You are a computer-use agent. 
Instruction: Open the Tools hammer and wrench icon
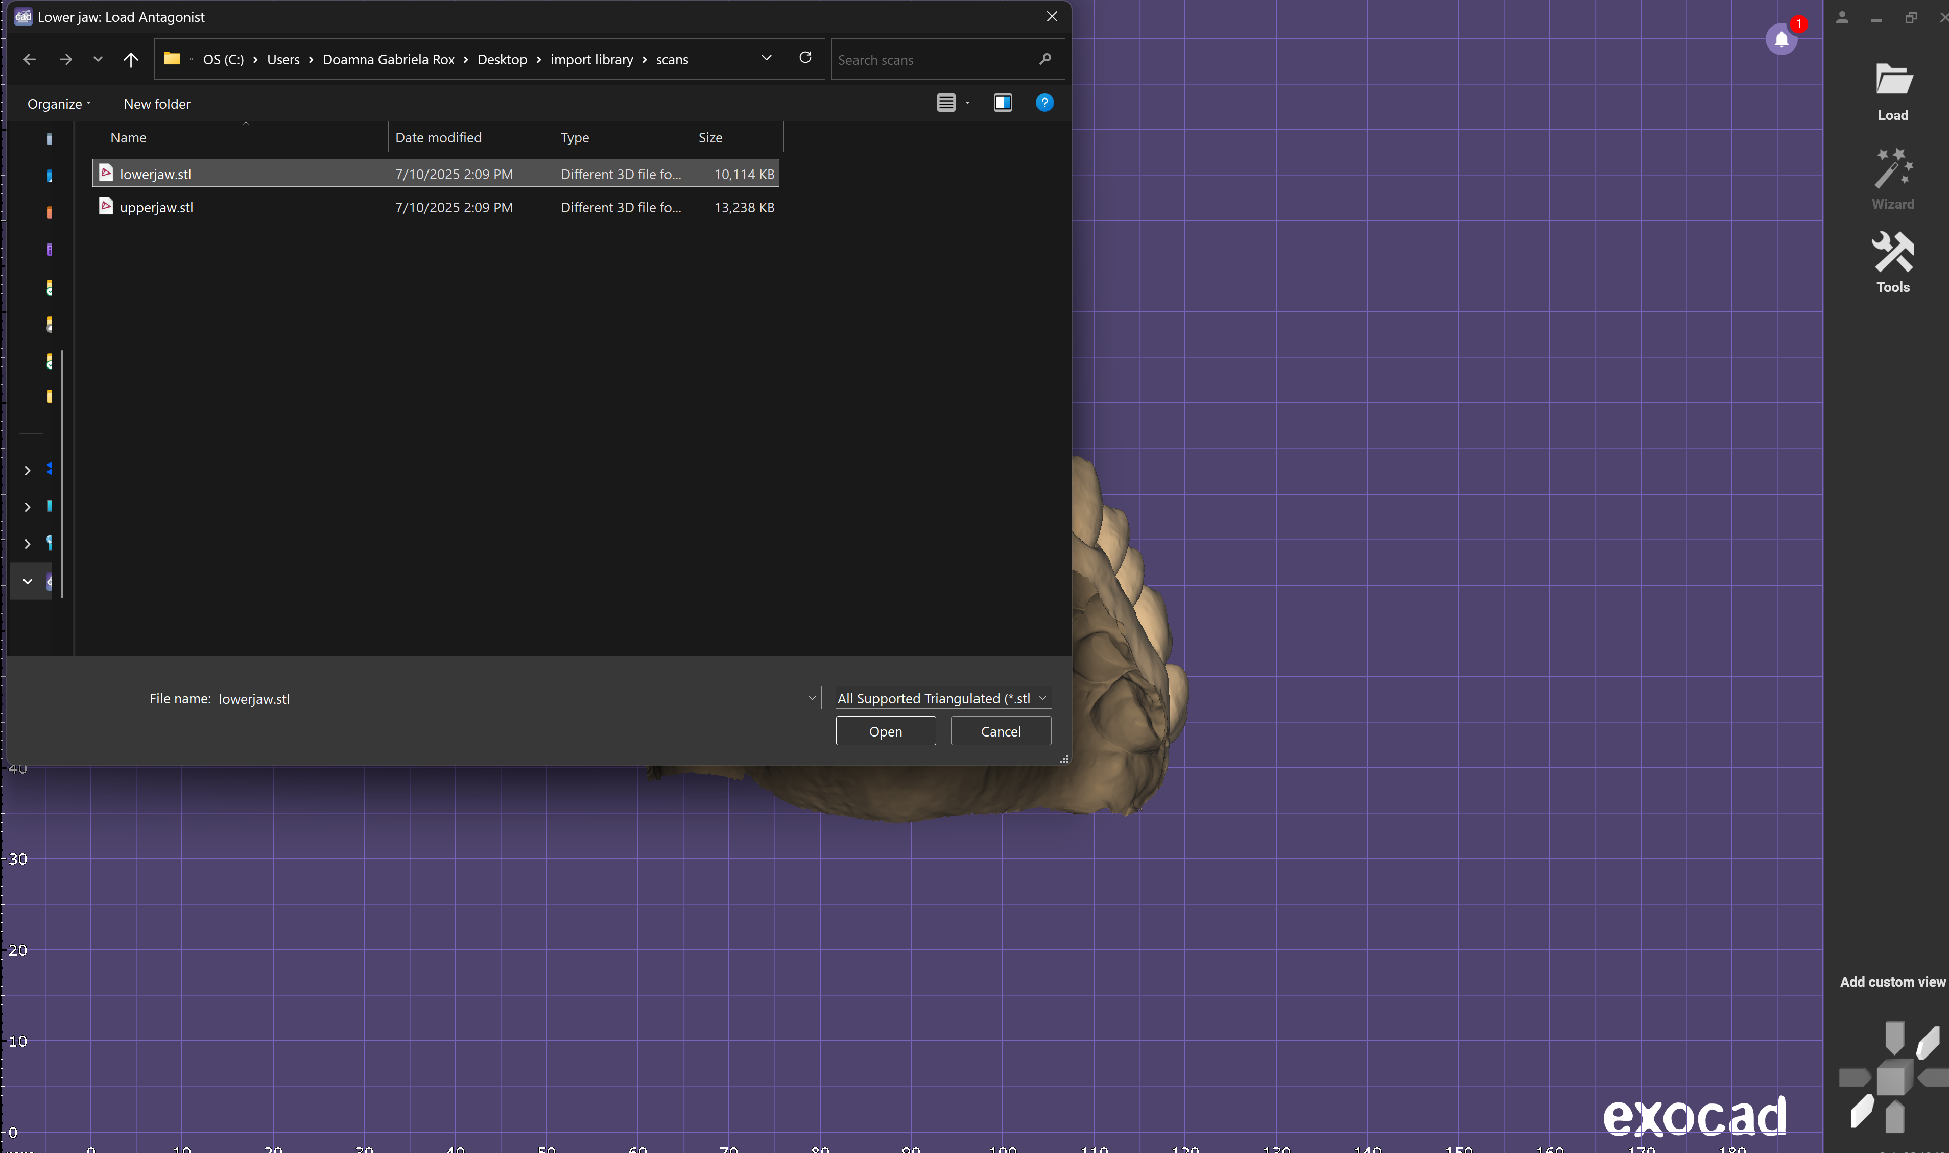click(1892, 253)
